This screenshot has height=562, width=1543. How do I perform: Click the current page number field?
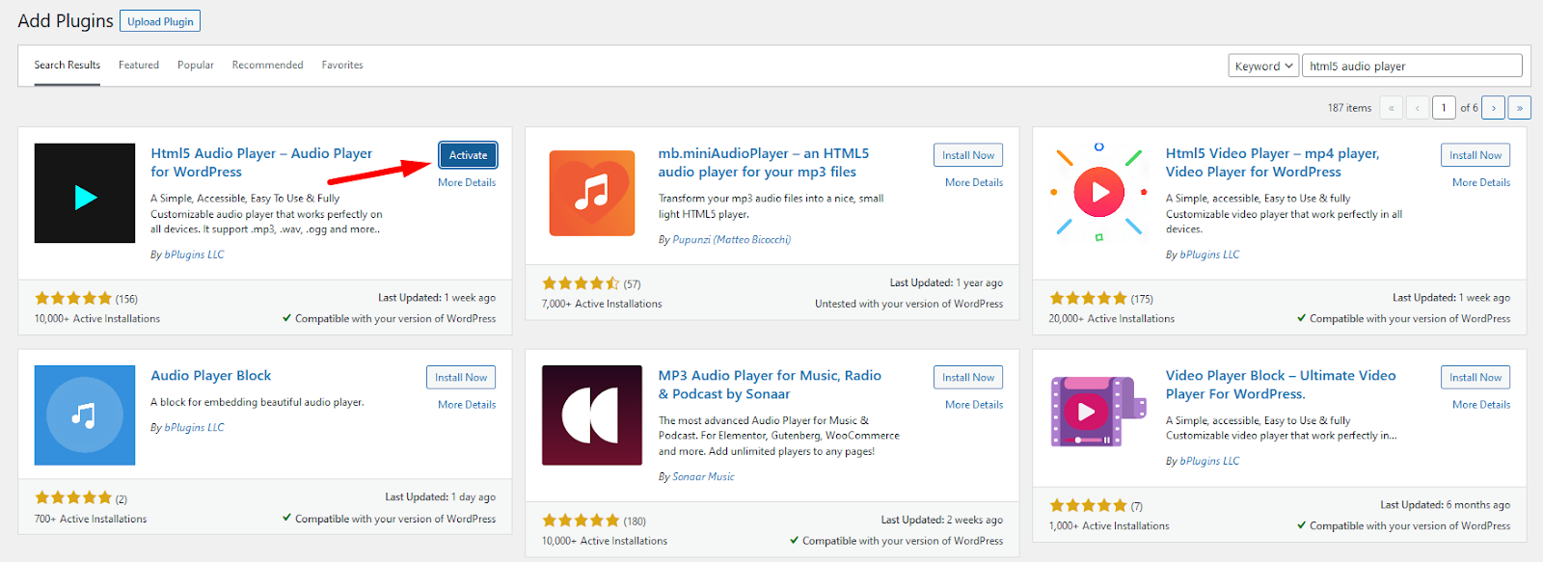pyautogui.click(x=1444, y=108)
